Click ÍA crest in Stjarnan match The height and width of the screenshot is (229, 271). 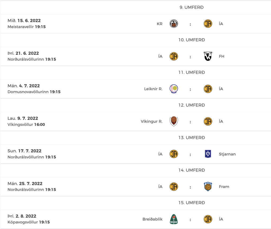[x=174, y=154]
